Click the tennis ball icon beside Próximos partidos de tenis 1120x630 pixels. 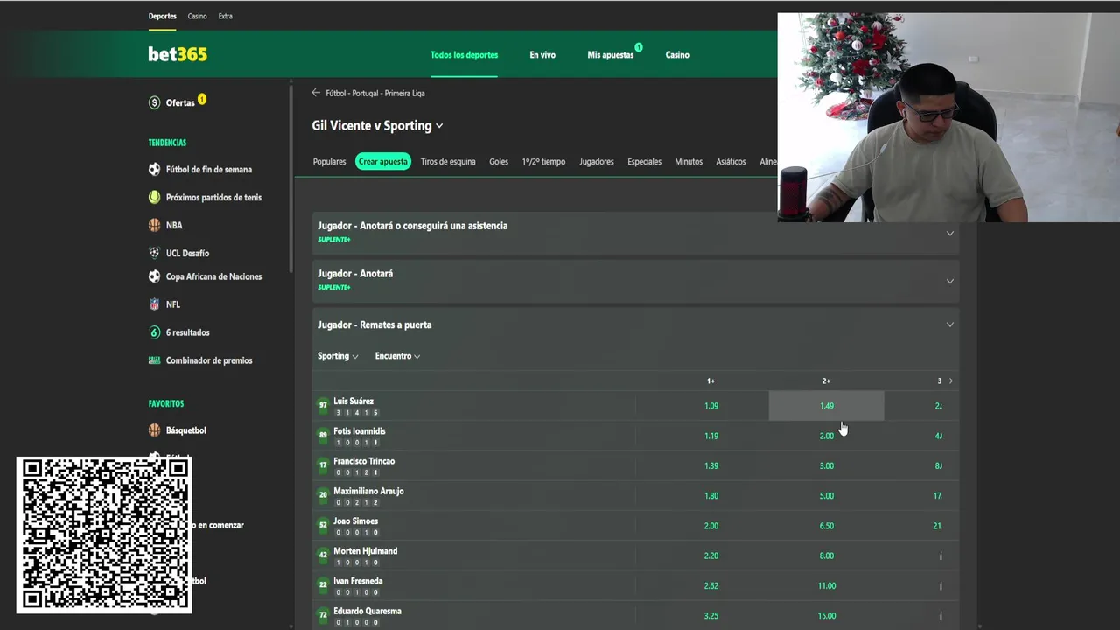point(155,198)
